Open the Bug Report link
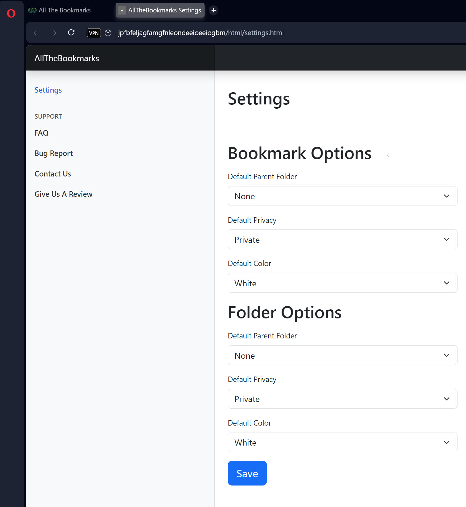 [54, 153]
